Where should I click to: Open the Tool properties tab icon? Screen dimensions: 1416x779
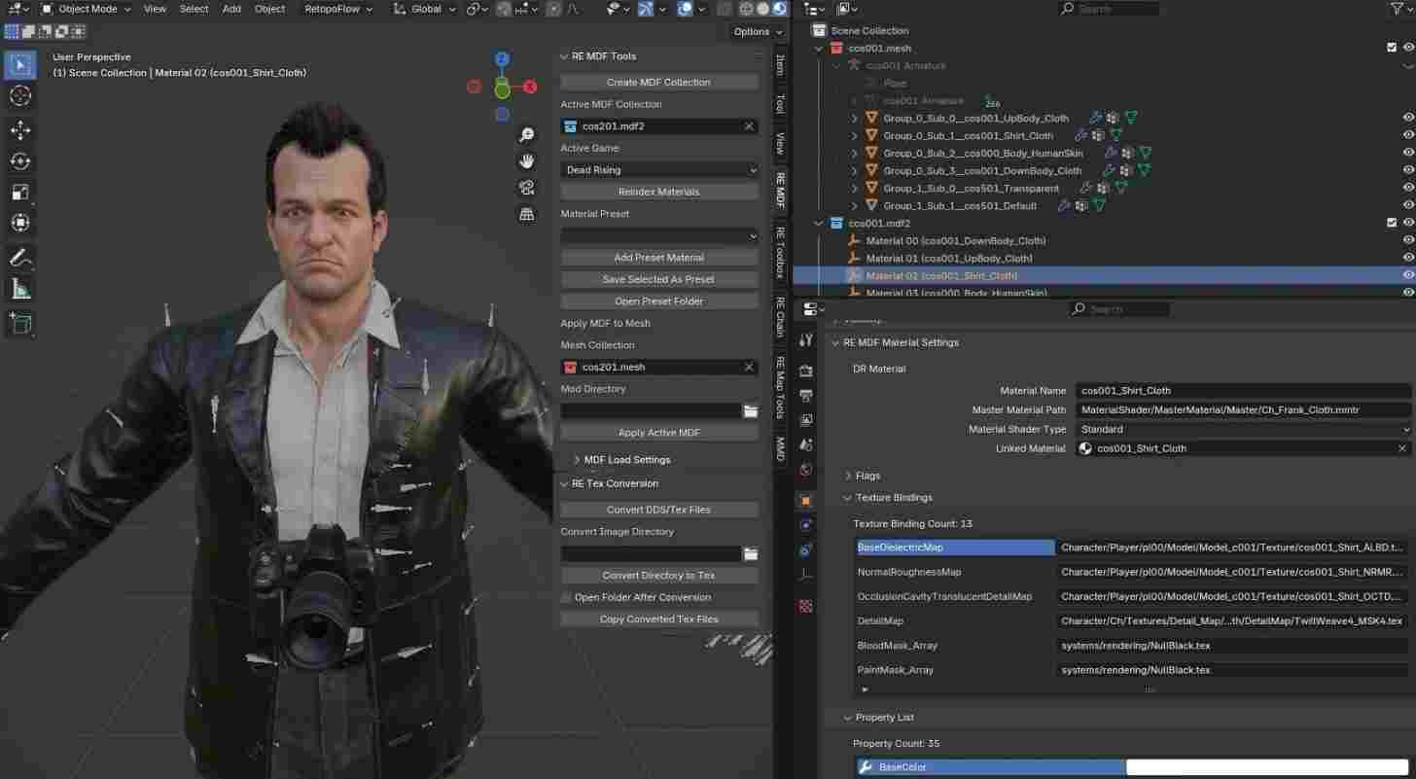pyautogui.click(x=805, y=339)
